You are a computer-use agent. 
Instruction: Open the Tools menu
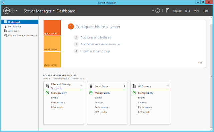[187, 11]
